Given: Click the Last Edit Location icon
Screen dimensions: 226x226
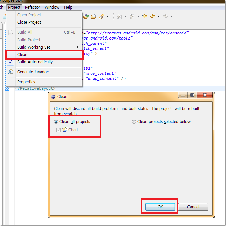Looking at the screenshot, I should (x=145, y=16).
